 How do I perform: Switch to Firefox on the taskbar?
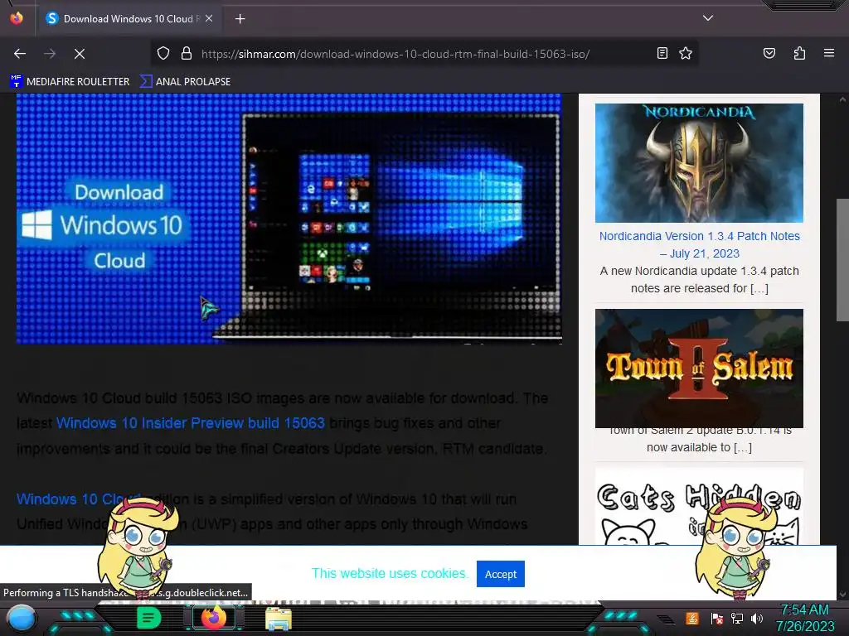point(213,618)
